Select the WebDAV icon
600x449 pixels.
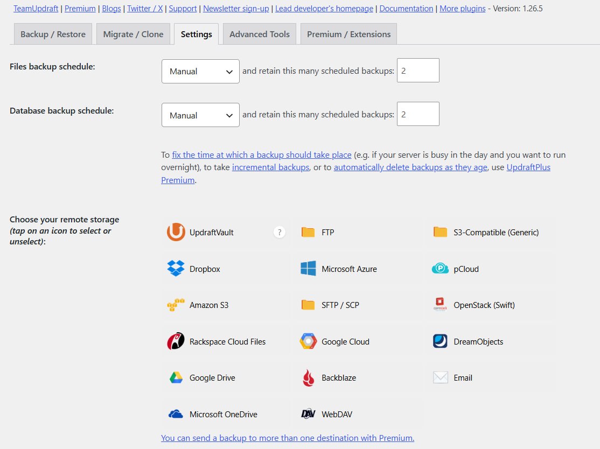pos(308,414)
